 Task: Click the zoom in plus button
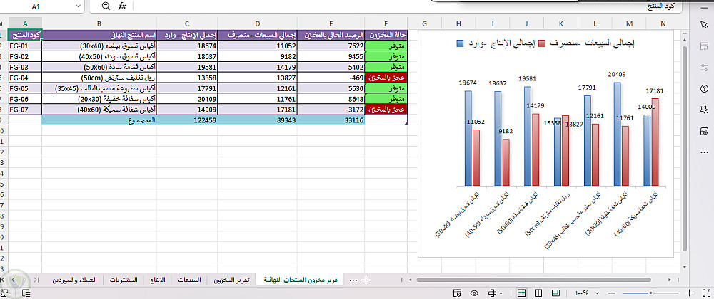click(x=689, y=293)
